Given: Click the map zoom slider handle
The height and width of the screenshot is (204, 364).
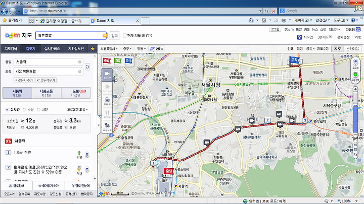Looking at the screenshot, I should pyautogui.click(x=355, y=105).
